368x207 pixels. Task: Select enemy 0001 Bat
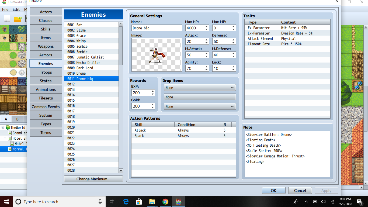click(91, 25)
